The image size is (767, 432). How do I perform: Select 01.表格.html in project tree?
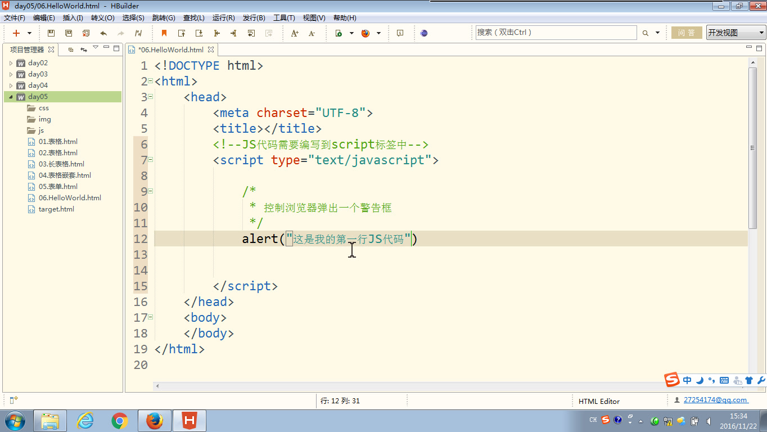pos(58,142)
